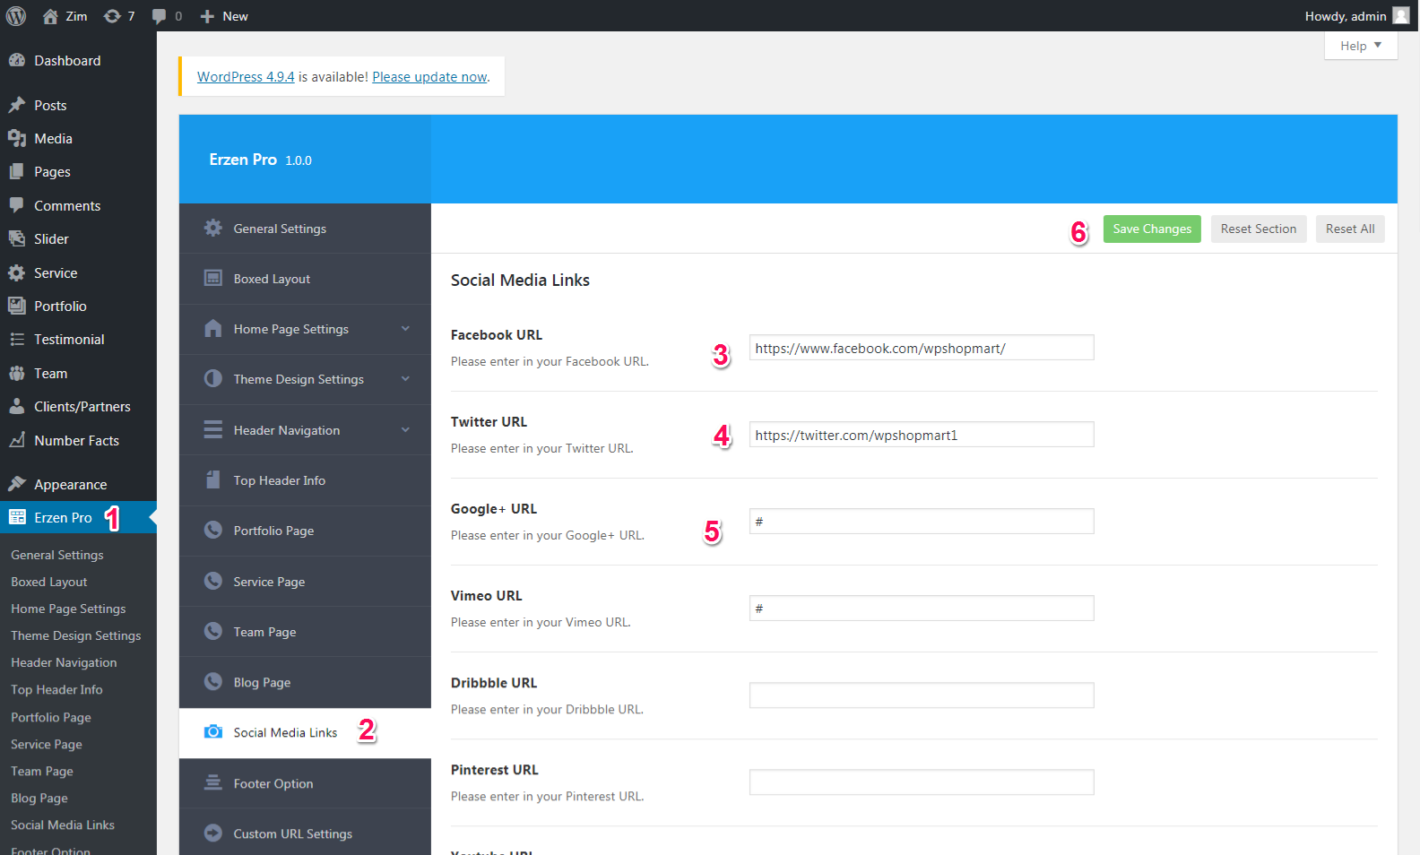This screenshot has height=855, width=1420.
Task: Click the Media icon in sidebar
Action: pyautogui.click(x=16, y=138)
